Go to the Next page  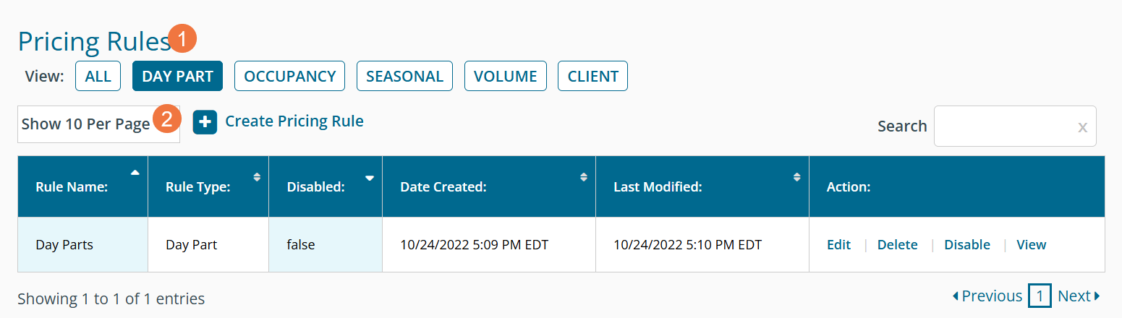pyautogui.click(x=1078, y=296)
